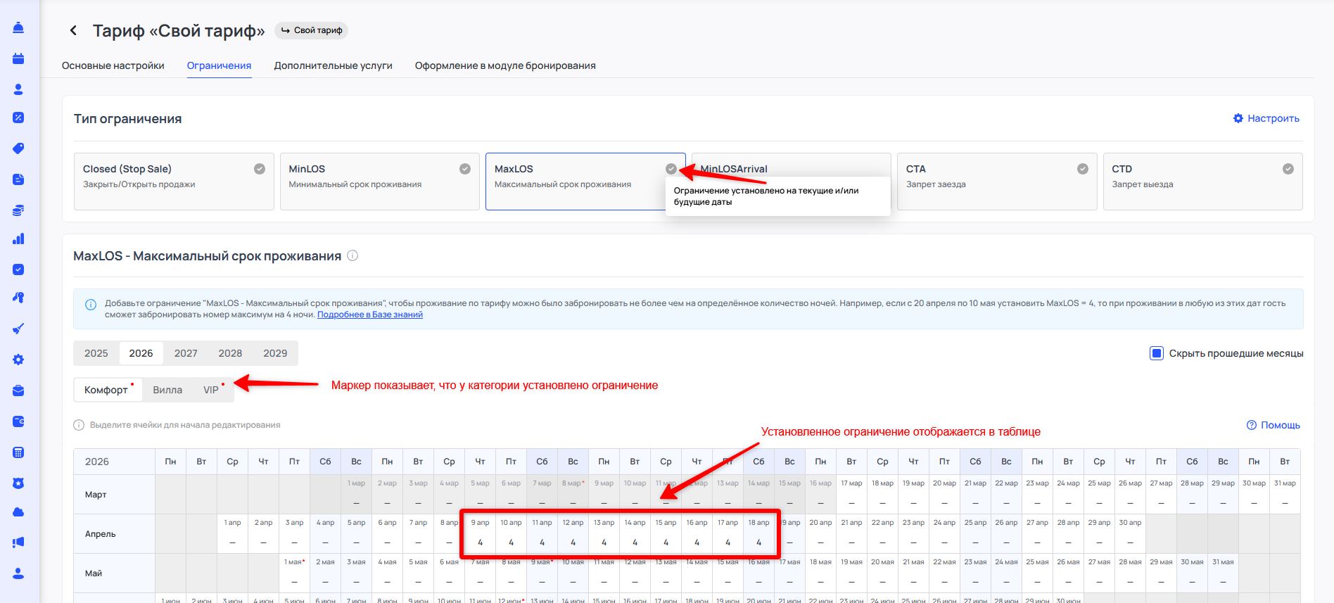The image size is (1334, 603).
Task: Open the calendar icon in the sidebar
Action: pos(18,58)
